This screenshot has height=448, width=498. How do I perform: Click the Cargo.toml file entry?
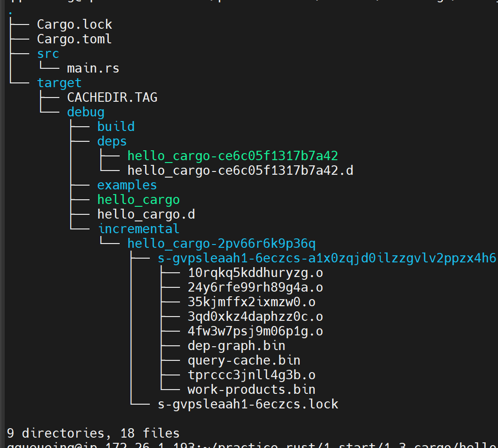[74, 39]
